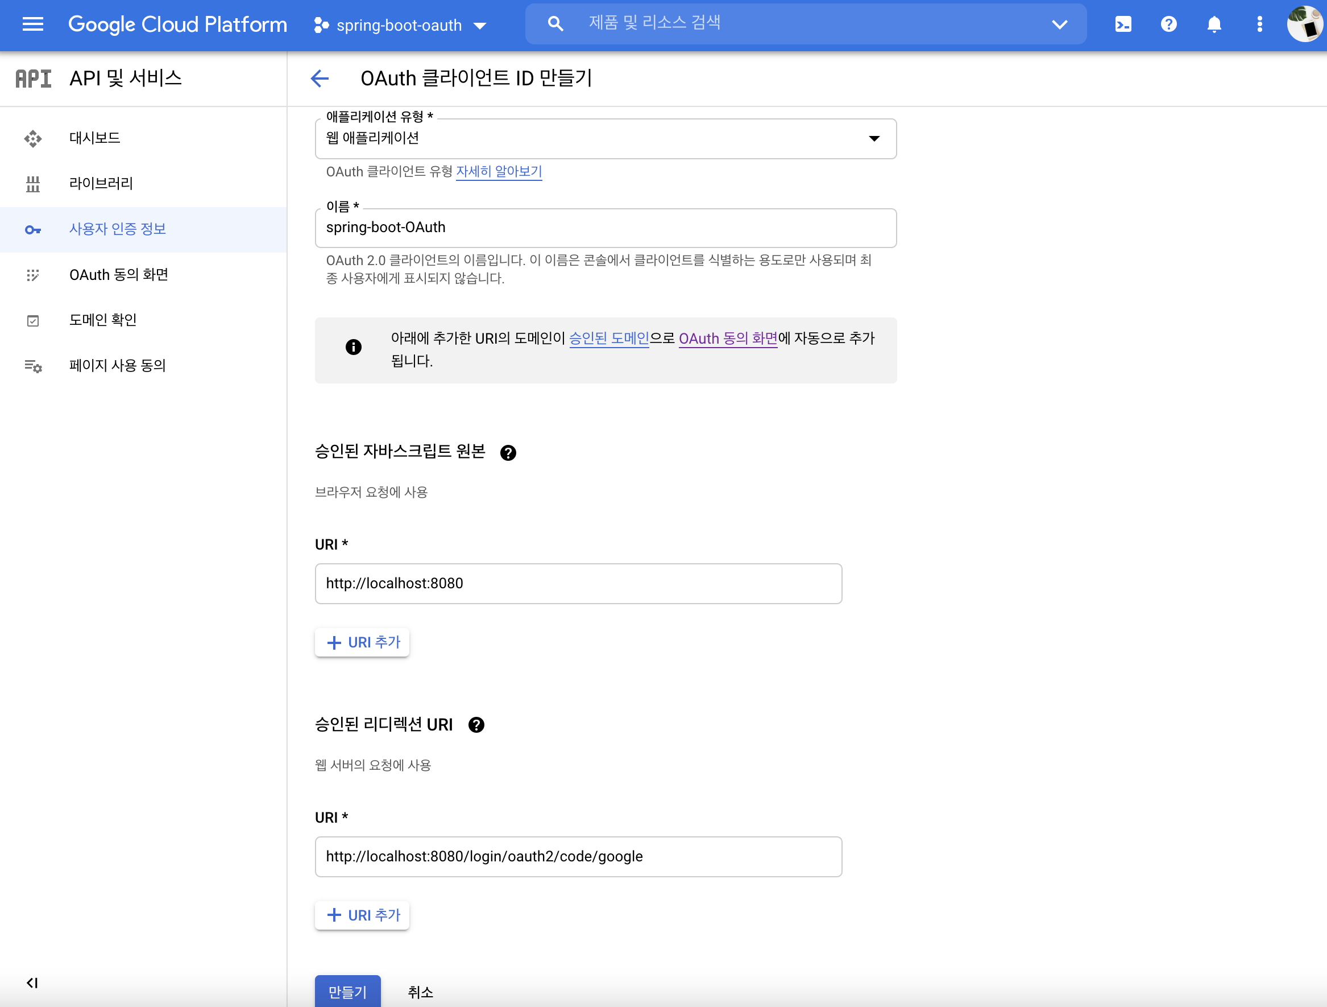The height and width of the screenshot is (1007, 1327).
Task: Click the 만들기 create button
Action: point(347,991)
